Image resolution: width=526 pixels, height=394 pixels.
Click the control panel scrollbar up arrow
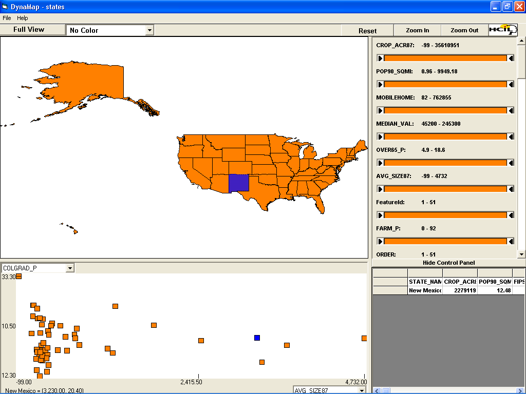tap(521, 41)
